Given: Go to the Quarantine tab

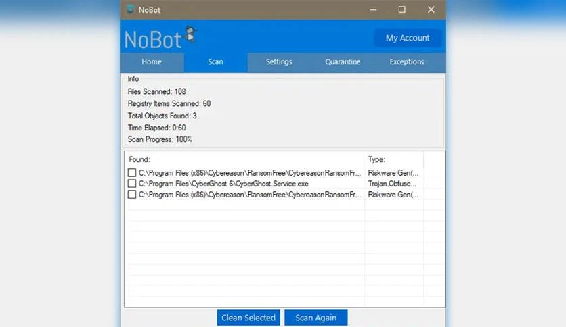Looking at the screenshot, I should tap(343, 62).
